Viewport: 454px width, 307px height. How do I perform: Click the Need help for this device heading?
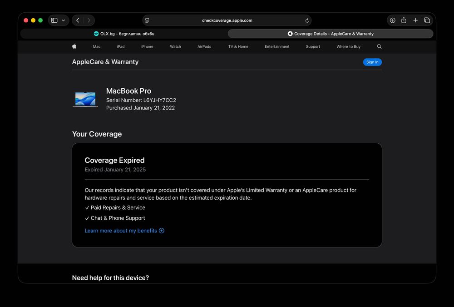(x=110, y=278)
